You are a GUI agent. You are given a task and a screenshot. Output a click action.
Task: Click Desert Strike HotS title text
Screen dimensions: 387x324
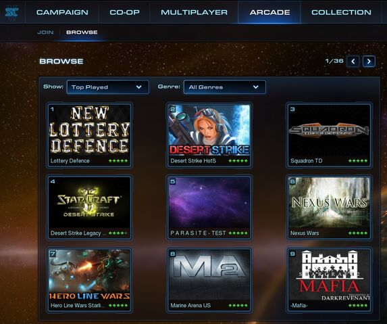(x=193, y=161)
